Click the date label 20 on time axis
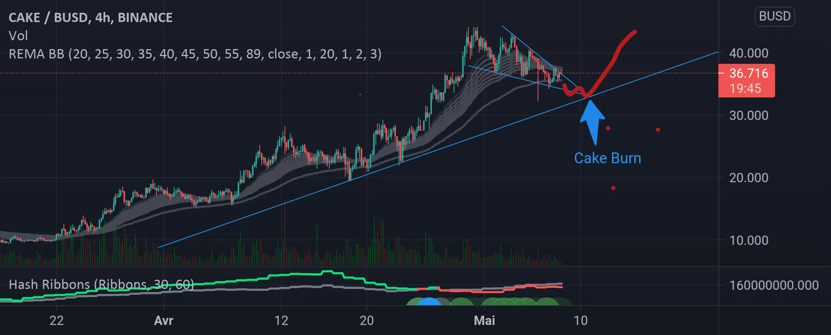 click(367, 321)
